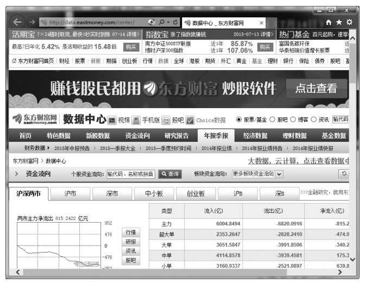Open the 资金流向 navigation tab
Screen dimensions: 365x284
click(137, 135)
